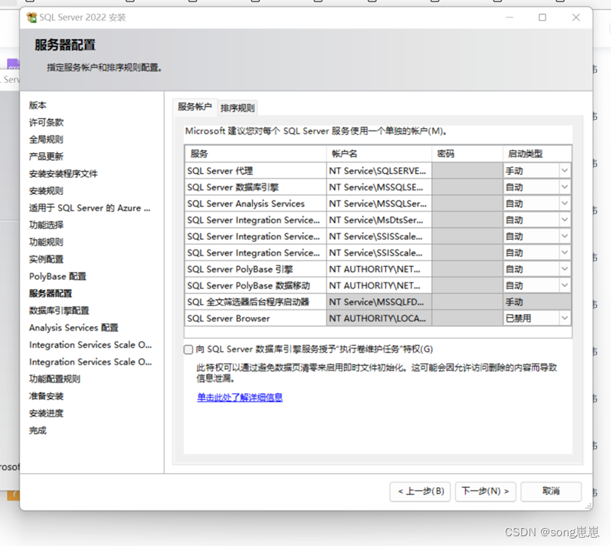The height and width of the screenshot is (546, 611).
Task: Enable the volume maintenance task privilege checkbox
Action: pyautogui.click(x=188, y=349)
